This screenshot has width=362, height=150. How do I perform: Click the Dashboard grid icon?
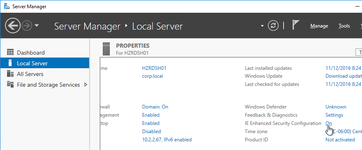point(10,52)
